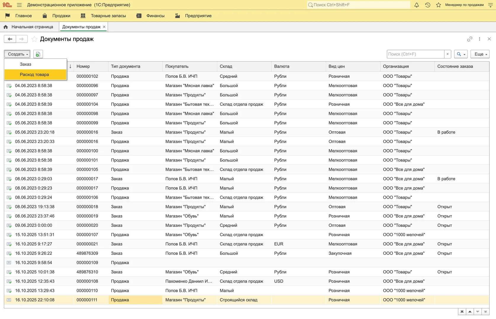Screen dimensions: 496x319
Task: Sort by the Покупатель column header
Action: 177,66
